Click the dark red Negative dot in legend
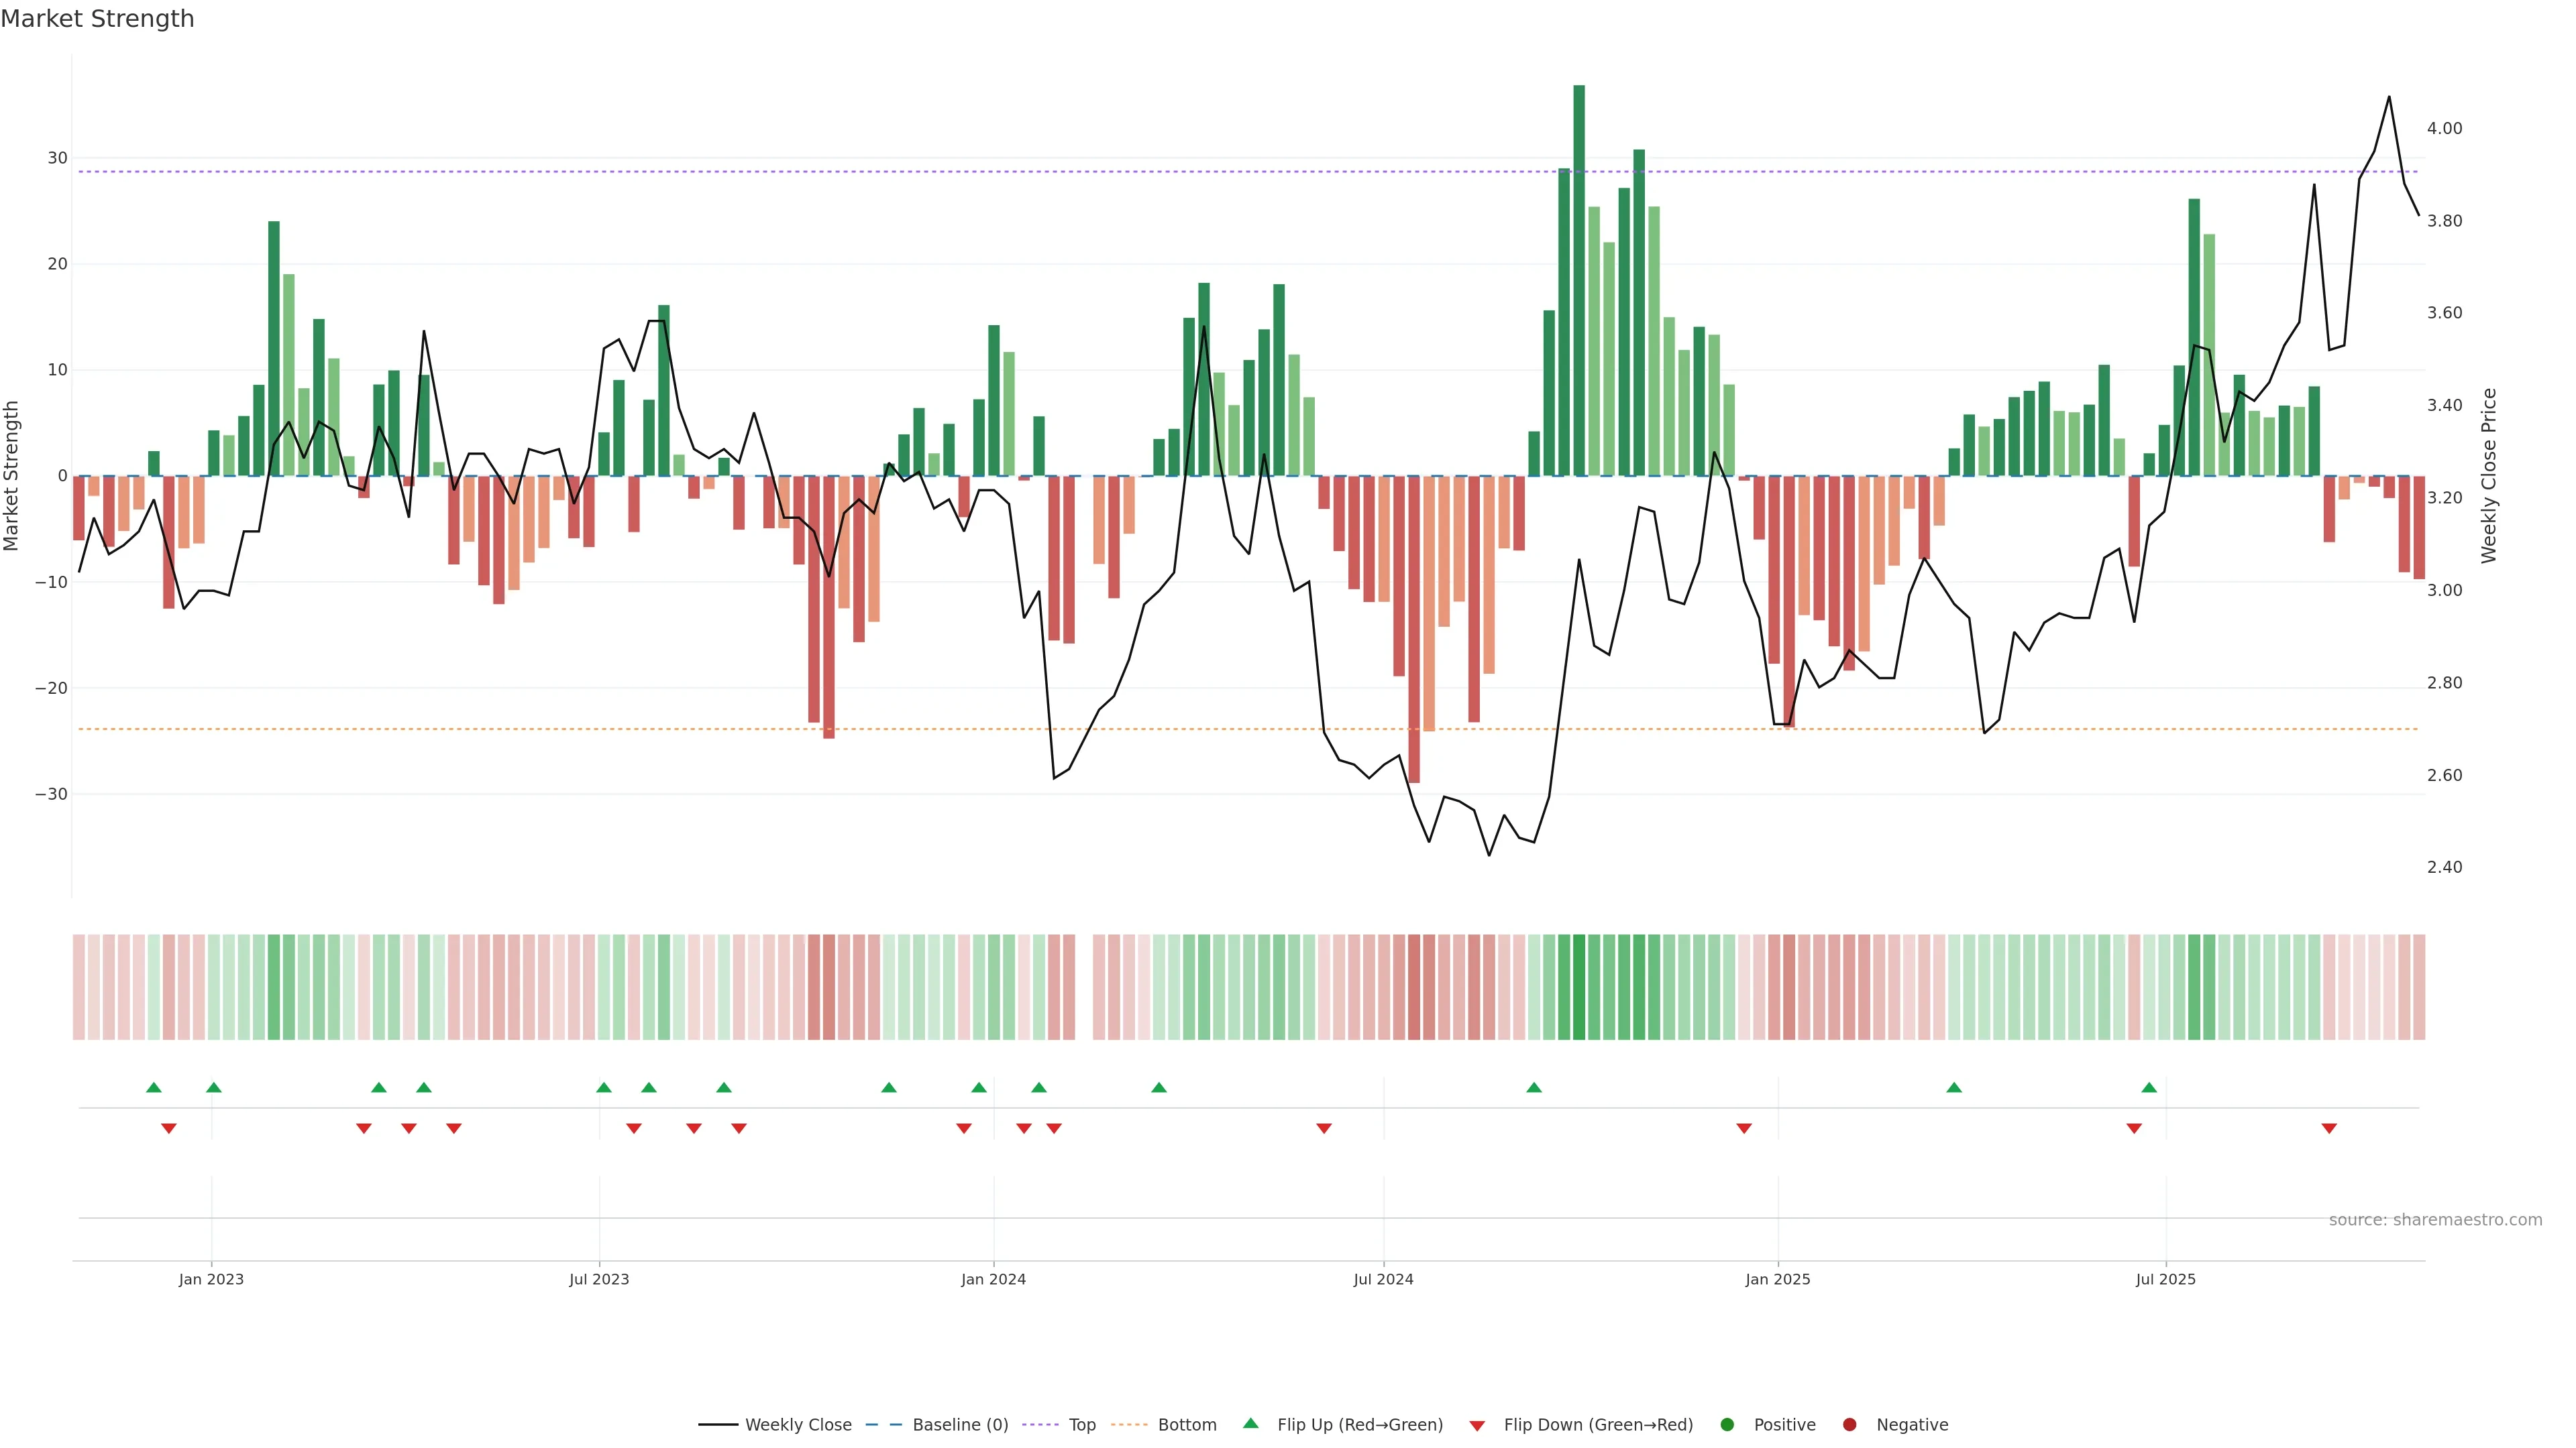This screenshot has height=1448, width=2576. tap(1849, 1425)
